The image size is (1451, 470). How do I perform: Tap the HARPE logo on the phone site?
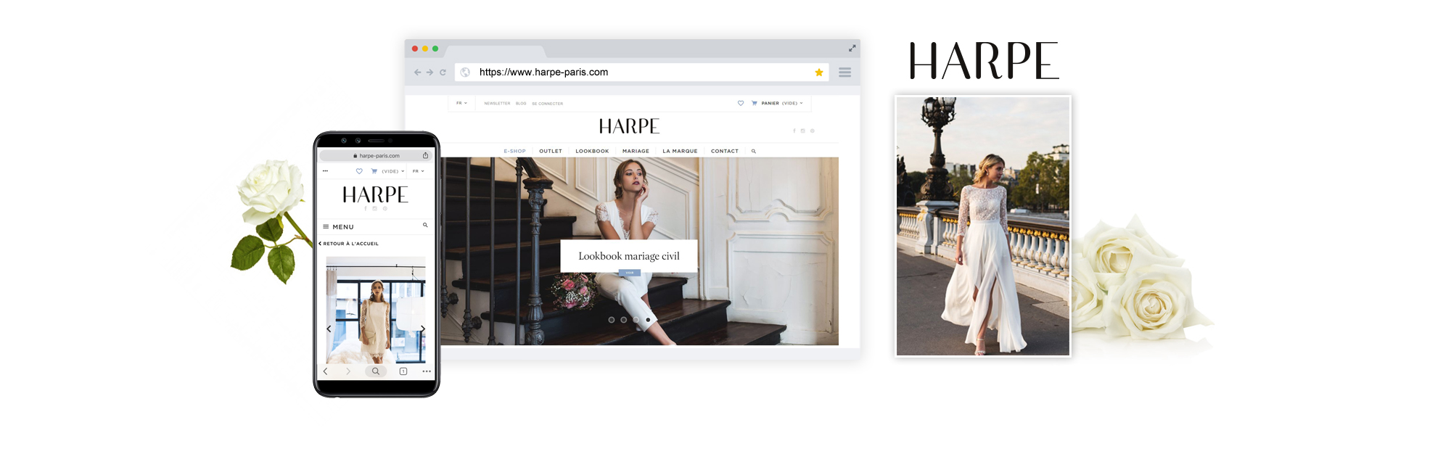[375, 194]
